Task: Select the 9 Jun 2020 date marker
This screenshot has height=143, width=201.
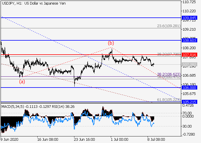Action: click(9, 140)
